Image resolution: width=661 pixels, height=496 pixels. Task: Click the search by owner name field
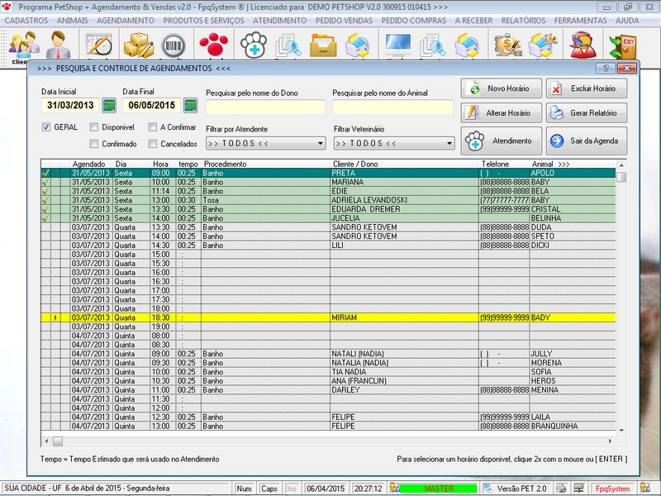pos(265,107)
